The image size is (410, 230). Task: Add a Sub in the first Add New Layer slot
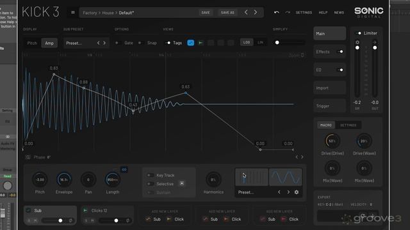pyautogui.click(x=154, y=219)
